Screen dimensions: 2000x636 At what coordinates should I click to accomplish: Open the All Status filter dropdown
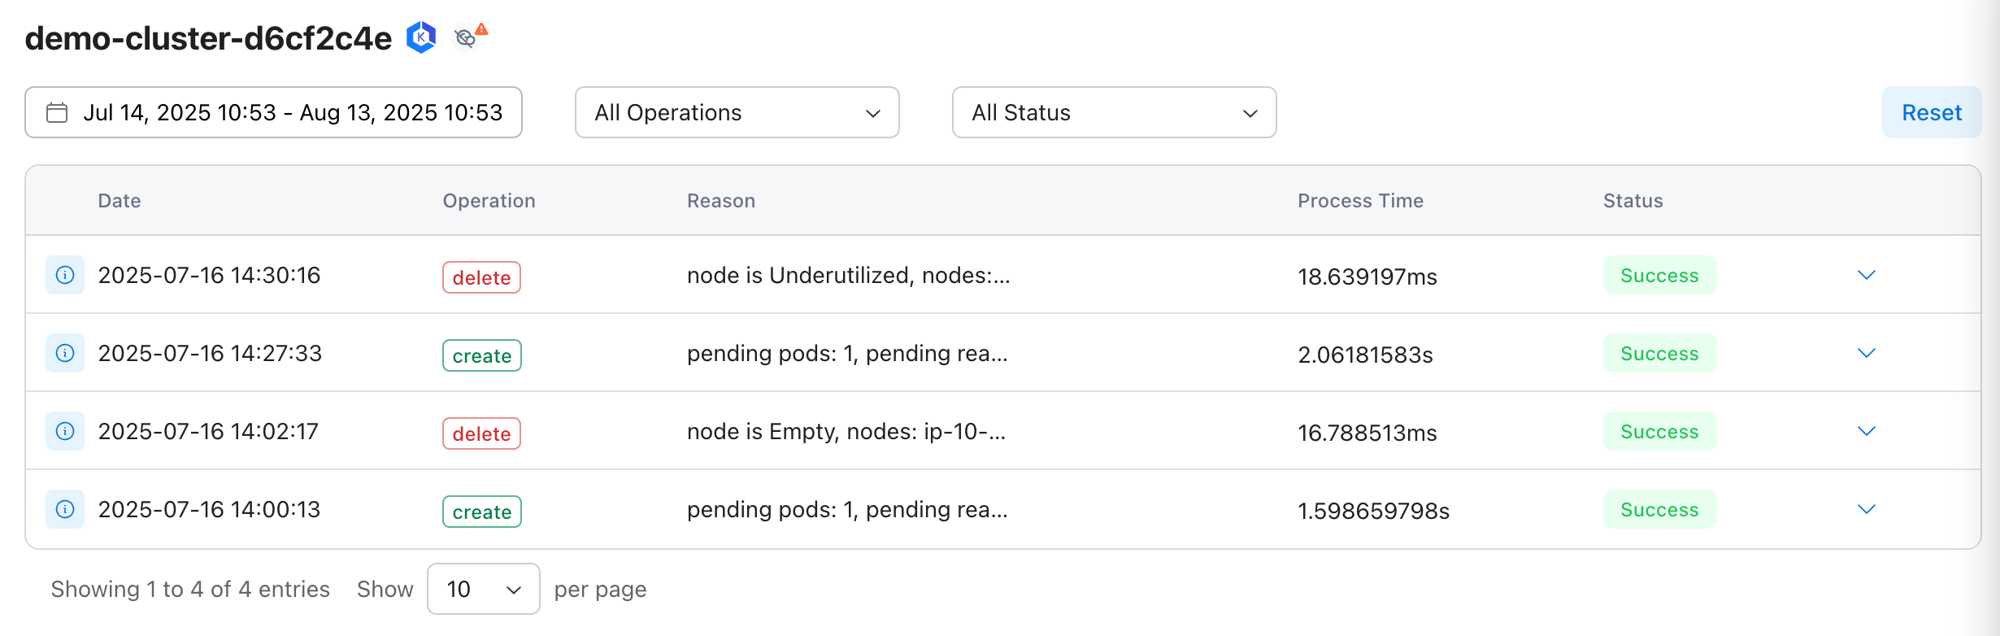1114,112
